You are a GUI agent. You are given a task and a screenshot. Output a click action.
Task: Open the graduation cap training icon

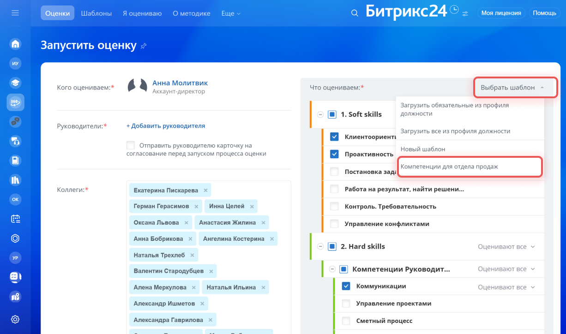[x=15, y=83]
